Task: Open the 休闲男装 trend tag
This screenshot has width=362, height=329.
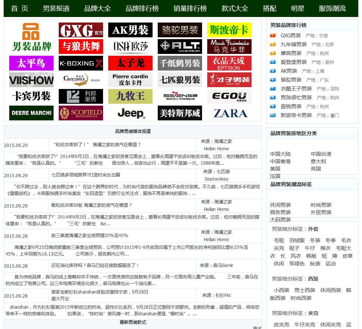Action: 280,205
